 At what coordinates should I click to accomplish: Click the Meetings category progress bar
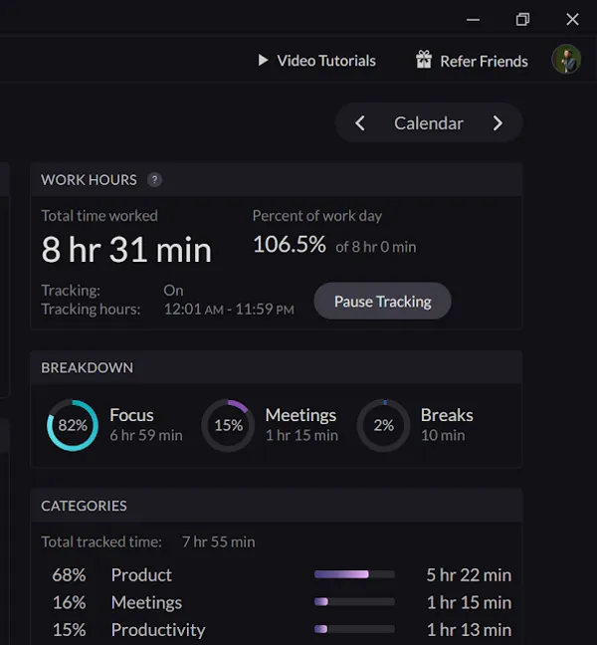coord(354,602)
